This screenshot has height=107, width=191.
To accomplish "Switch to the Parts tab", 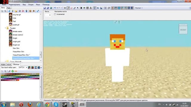I will (x=9, y=8).
